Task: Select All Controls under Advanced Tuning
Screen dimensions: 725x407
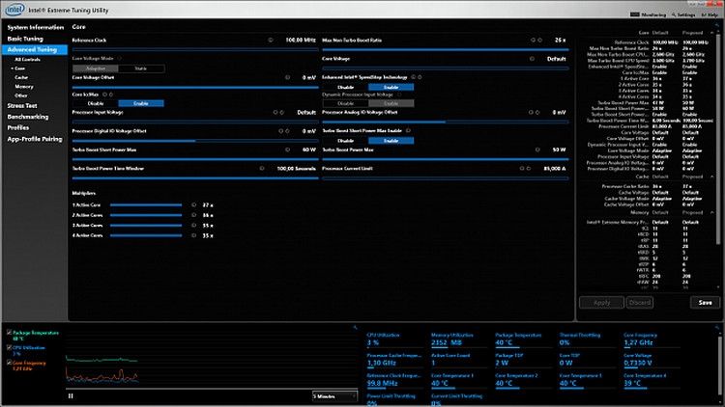Action: tap(27, 60)
